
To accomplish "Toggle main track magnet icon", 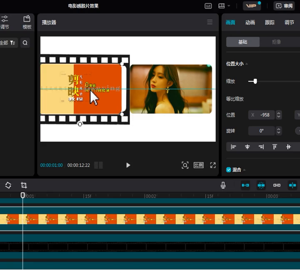I will coord(245,185).
